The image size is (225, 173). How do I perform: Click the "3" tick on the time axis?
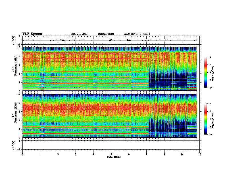click(x=76, y=154)
